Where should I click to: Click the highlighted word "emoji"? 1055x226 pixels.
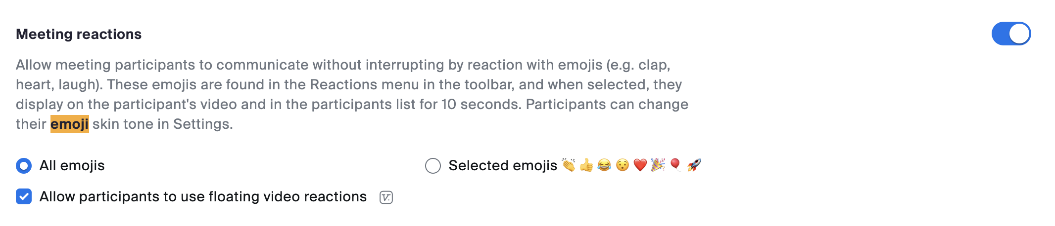[x=69, y=124]
